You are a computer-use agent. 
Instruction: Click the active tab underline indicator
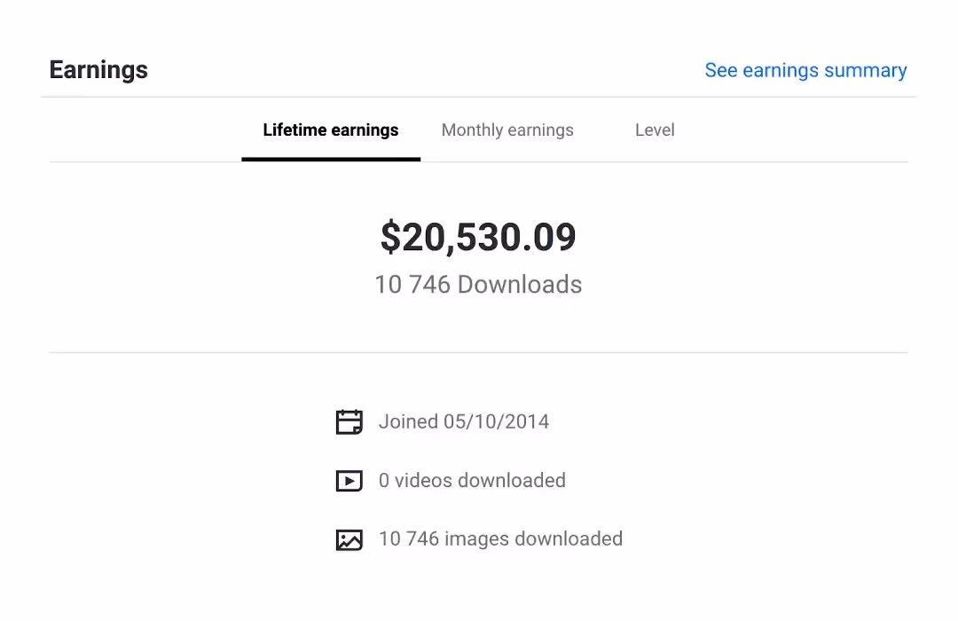[x=330, y=160]
